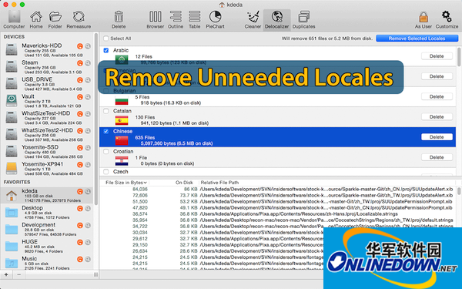Open File Size in Bytes column dropdown
Viewport: 462px width, 289px height.
(126, 183)
